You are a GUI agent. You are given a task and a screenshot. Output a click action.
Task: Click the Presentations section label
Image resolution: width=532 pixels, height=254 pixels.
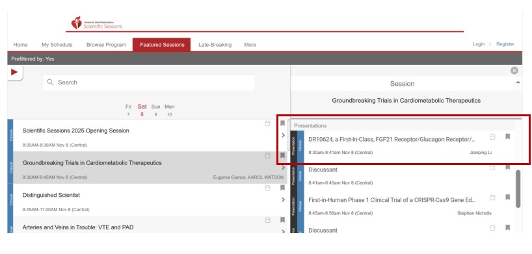tap(310, 126)
